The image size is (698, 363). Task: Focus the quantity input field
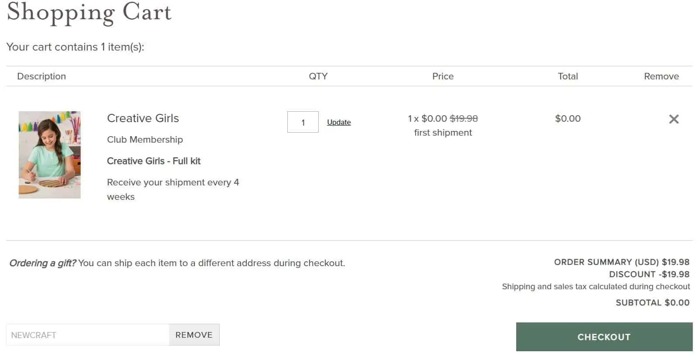(x=303, y=122)
